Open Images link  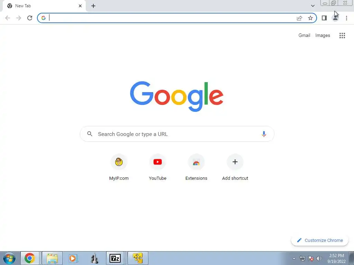[x=323, y=36]
